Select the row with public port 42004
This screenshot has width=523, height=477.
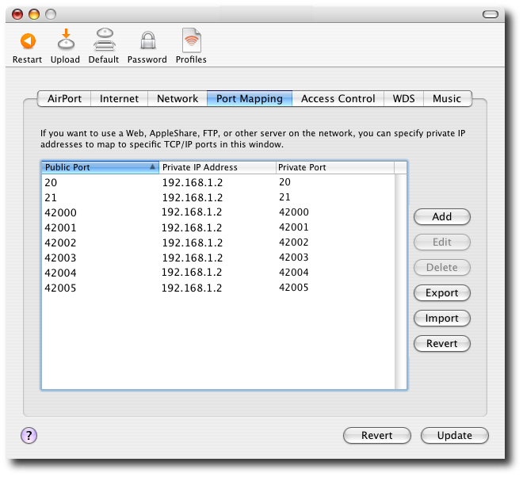tap(218, 273)
